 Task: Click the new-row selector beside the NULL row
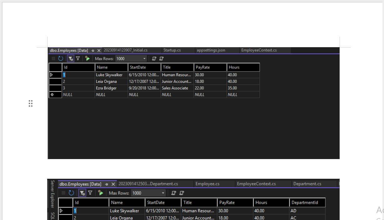pos(52,95)
